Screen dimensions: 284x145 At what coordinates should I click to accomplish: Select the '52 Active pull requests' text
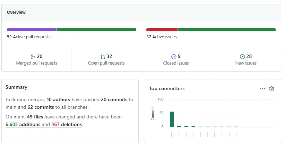(x=29, y=37)
